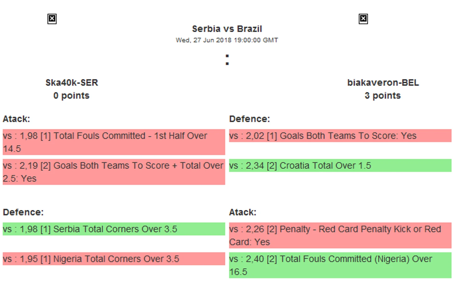This screenshot has height=298, width=454.
Task: Click the Croatia Total Over 1.5 row
Action: click(x=340, y=166)
